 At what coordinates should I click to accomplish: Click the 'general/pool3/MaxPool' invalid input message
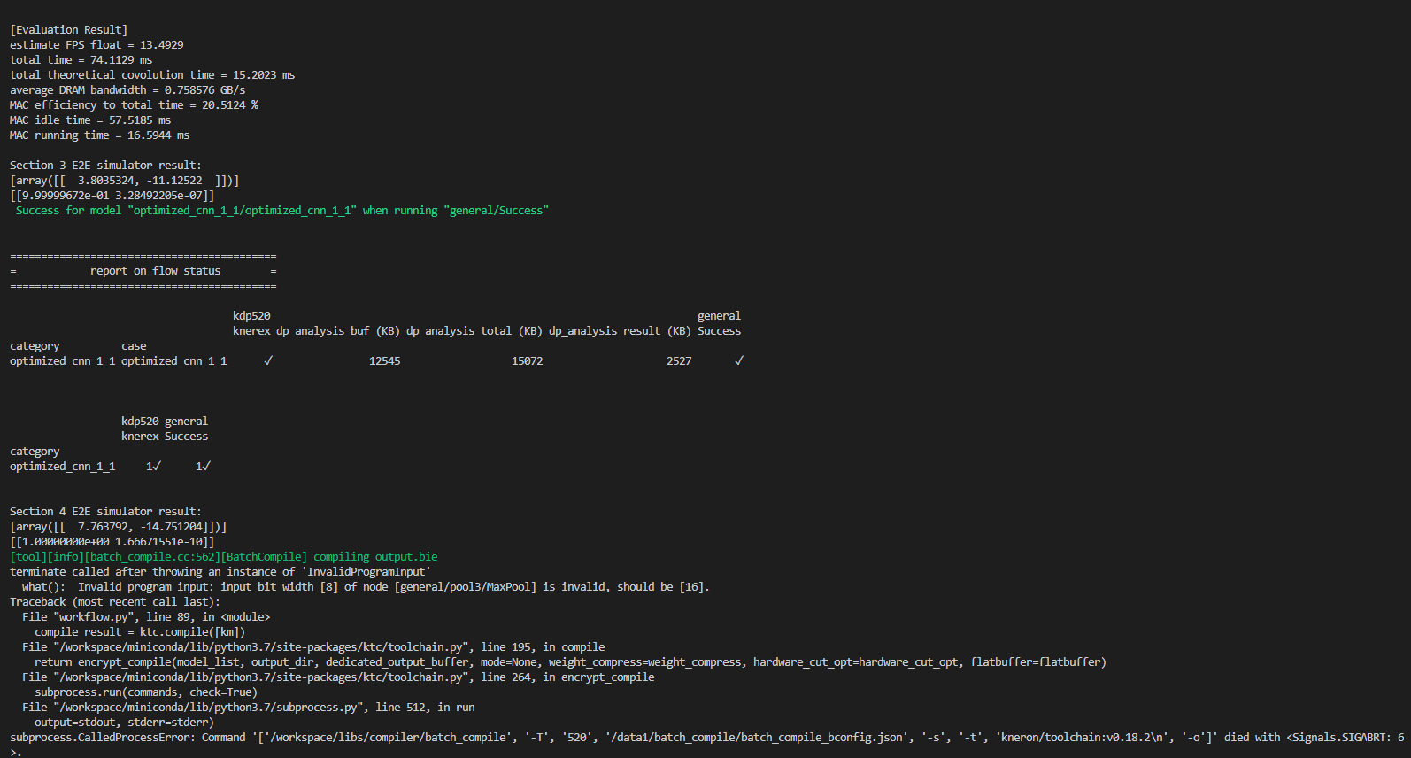366,587
